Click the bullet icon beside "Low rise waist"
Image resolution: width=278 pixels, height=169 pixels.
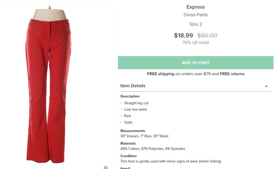121,110
